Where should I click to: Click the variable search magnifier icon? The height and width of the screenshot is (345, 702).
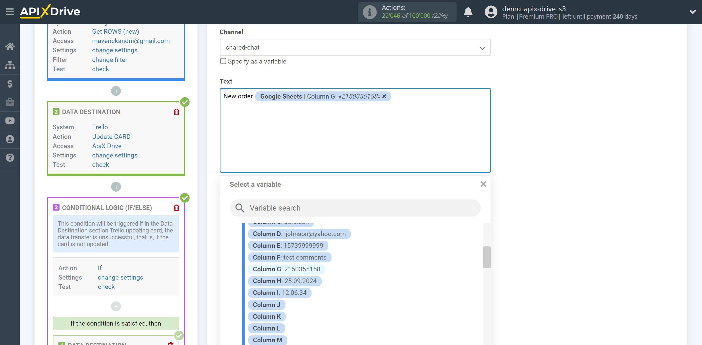click(240, 208)
